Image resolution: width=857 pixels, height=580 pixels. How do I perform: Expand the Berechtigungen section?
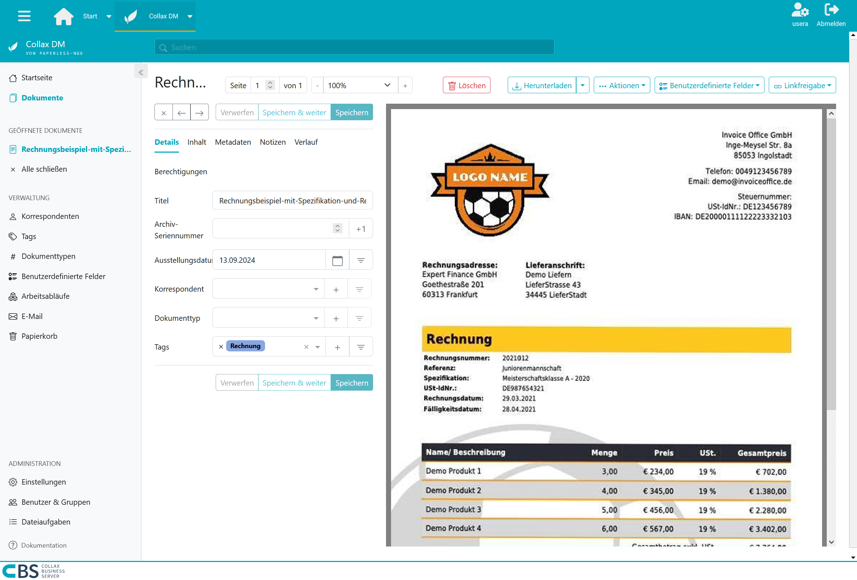pos(181,172)
